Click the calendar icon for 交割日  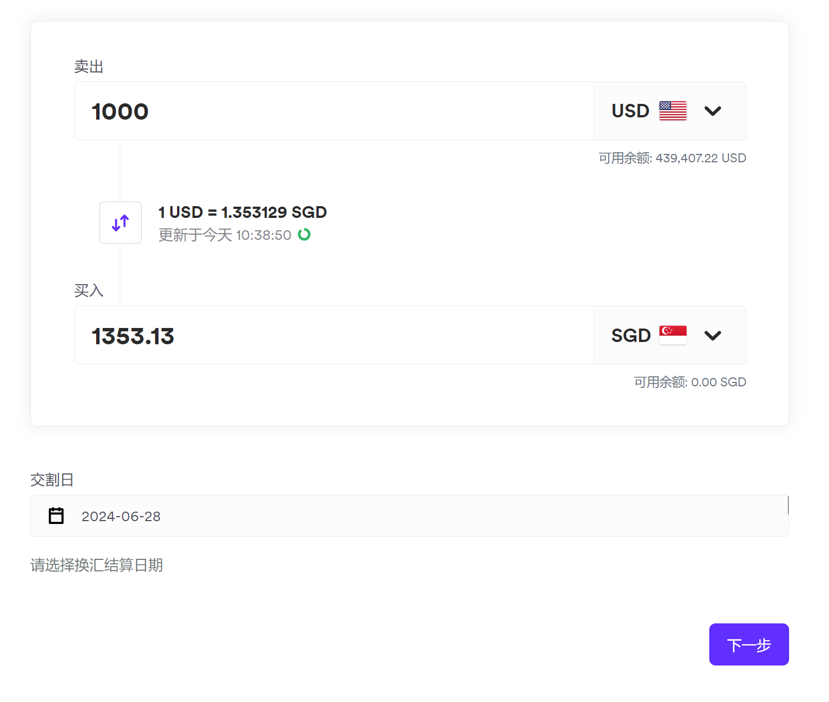[x=56, y=516]
